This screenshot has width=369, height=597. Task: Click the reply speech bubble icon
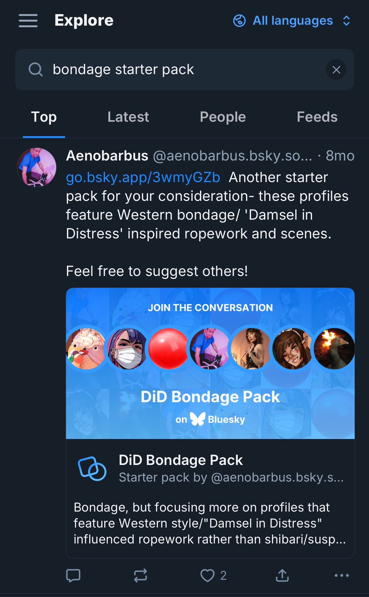tap(73, 575)
